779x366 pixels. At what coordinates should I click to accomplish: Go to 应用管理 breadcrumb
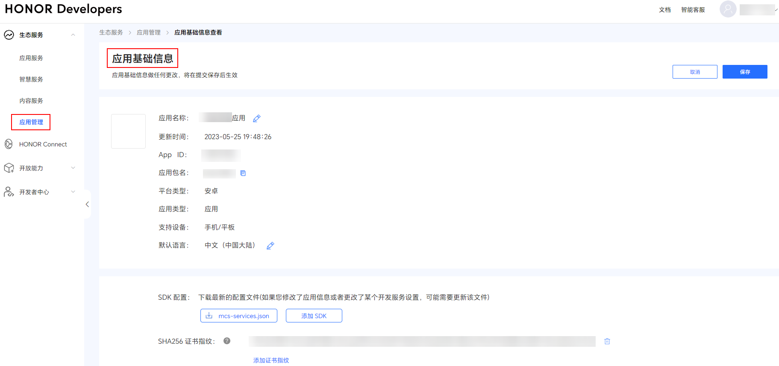(149, 32)
